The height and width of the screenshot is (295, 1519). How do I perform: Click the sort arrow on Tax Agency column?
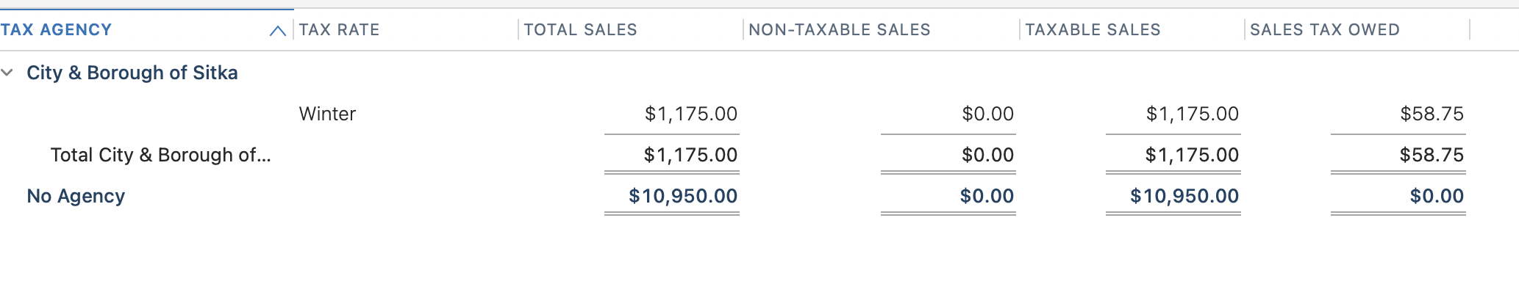point(277,31)
